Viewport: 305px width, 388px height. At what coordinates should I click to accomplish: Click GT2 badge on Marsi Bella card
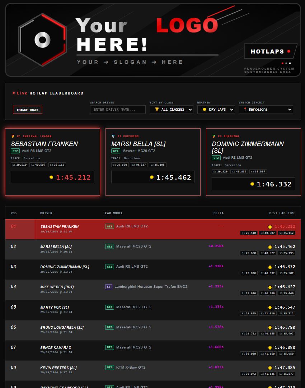click(116, 151)
